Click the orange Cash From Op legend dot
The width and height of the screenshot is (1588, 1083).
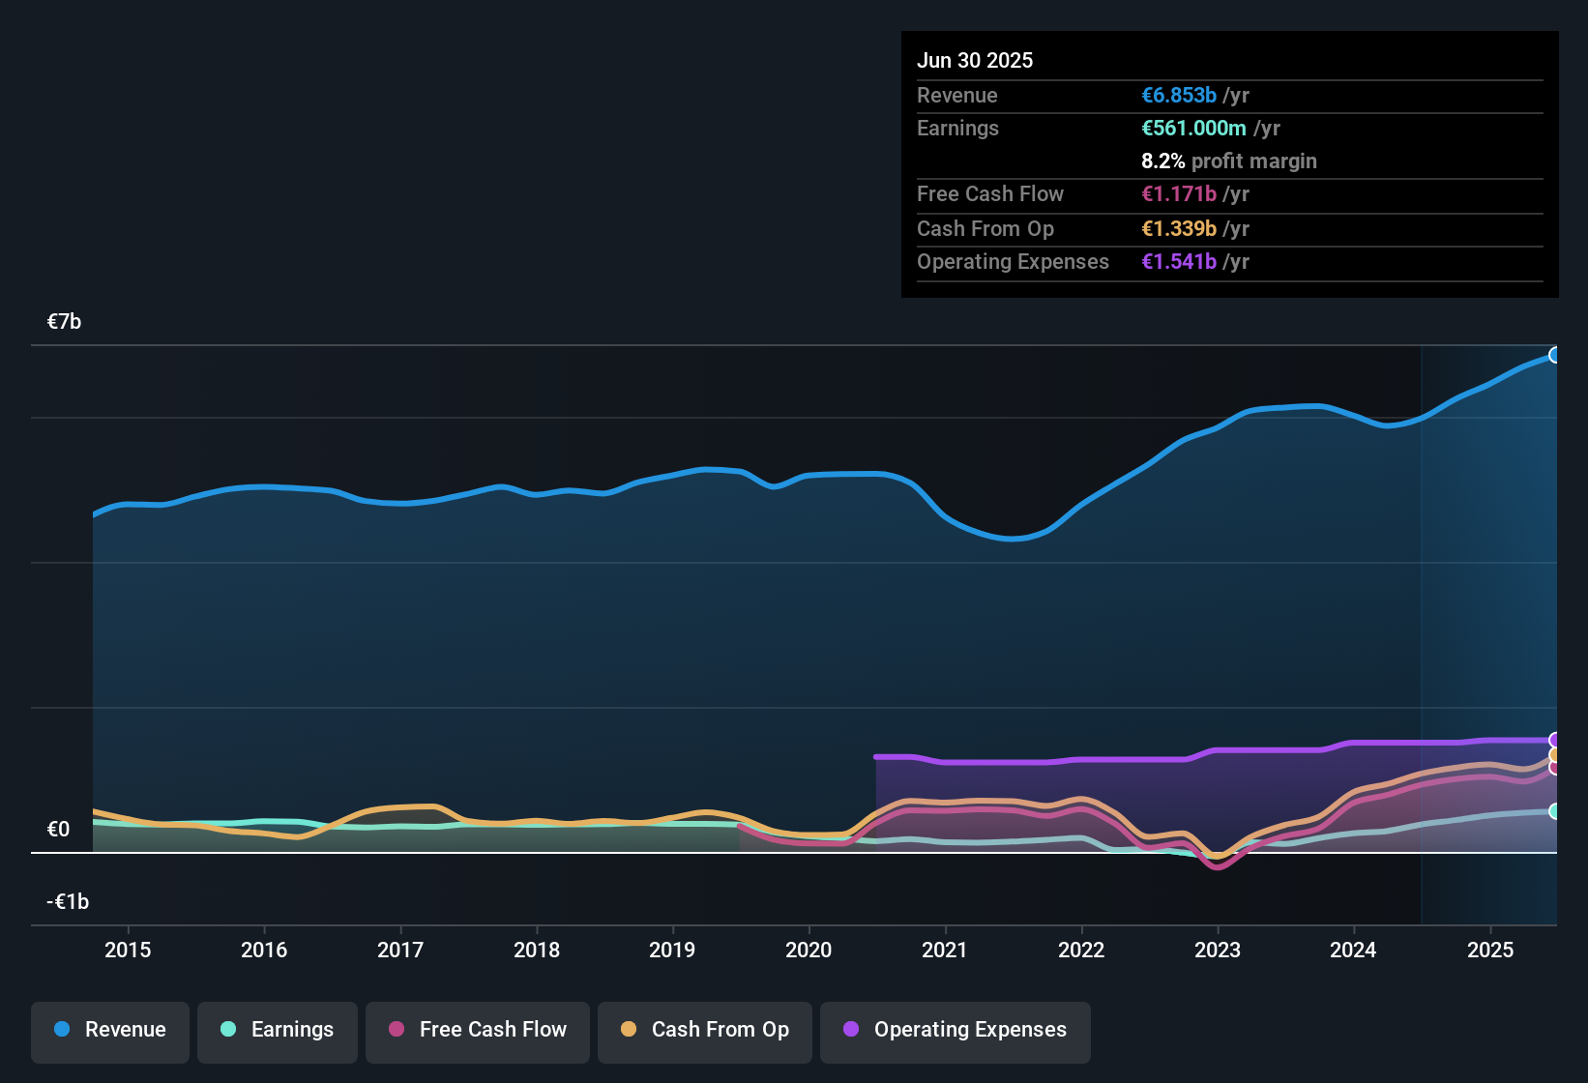[x=629, y=1030]
